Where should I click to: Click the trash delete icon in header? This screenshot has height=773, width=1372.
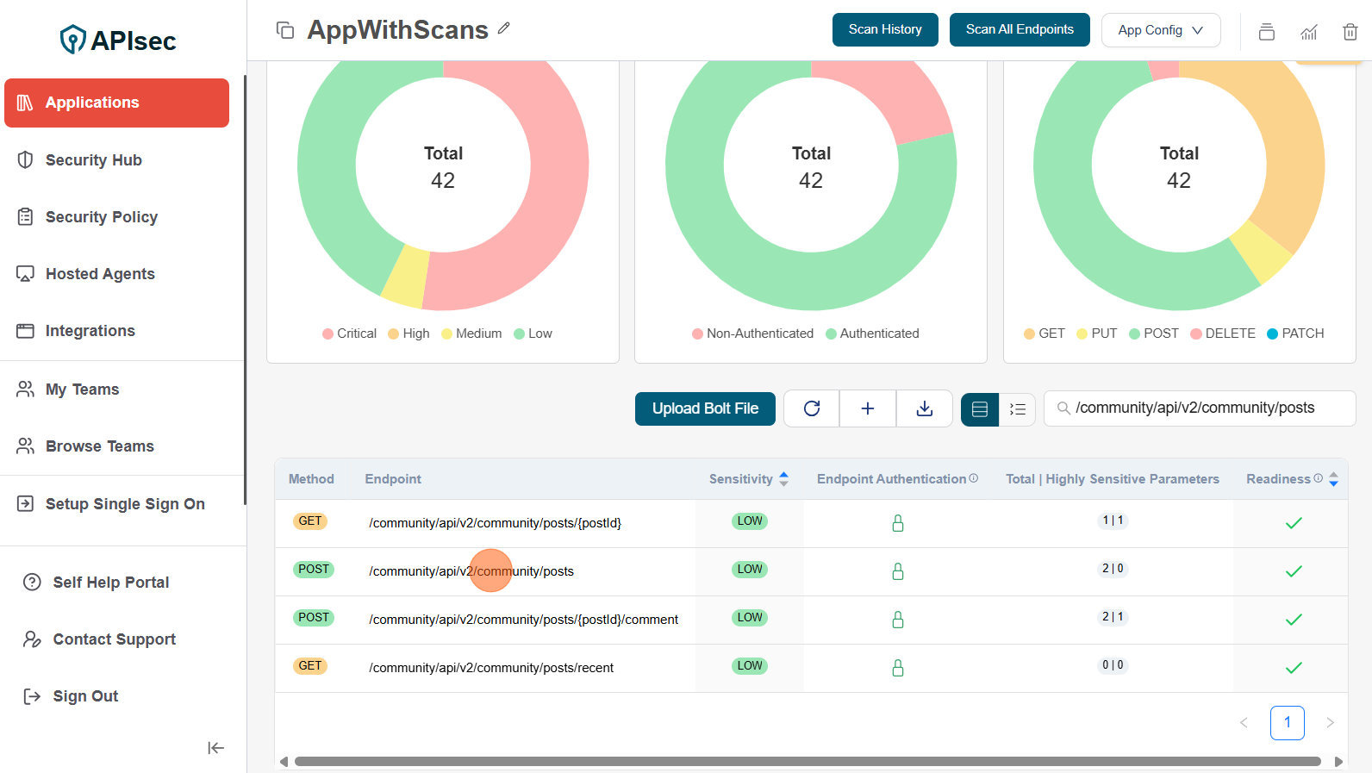pyautogui.click(x=1350, y=32)
